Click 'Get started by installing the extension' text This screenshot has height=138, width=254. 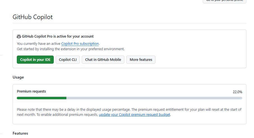click(71, 49)
